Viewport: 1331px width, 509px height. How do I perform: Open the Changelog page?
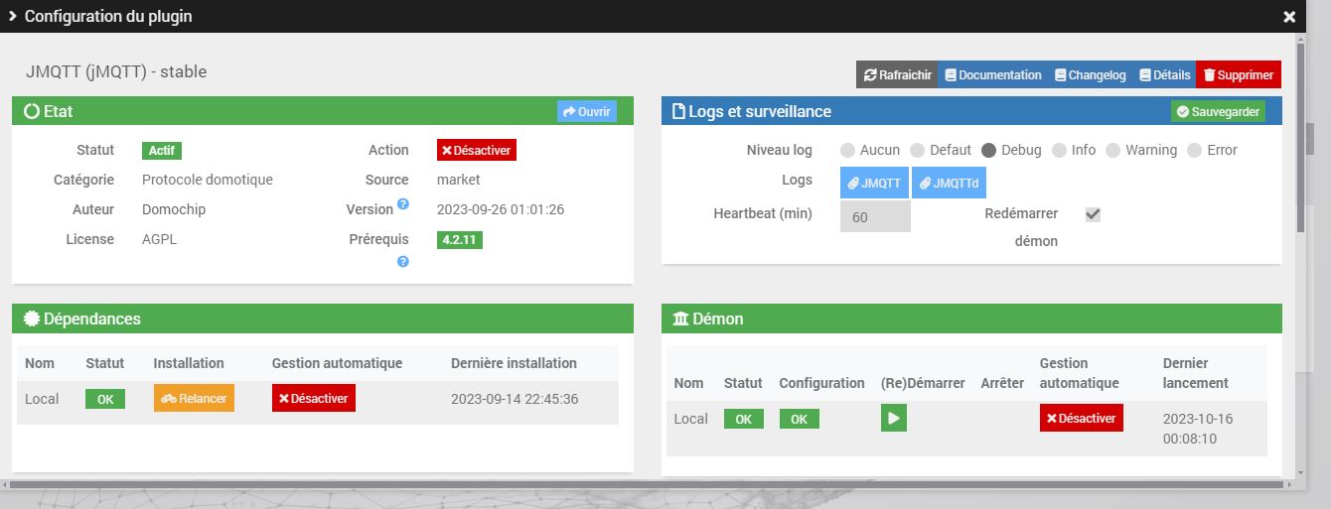point(1090,74)
